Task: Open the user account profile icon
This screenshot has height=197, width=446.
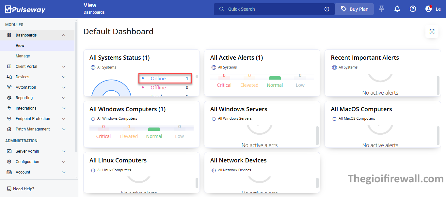Action: [429, 9]
